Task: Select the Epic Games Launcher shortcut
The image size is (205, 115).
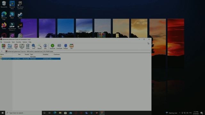Action: pyautogui.click(x=20, y=5)
